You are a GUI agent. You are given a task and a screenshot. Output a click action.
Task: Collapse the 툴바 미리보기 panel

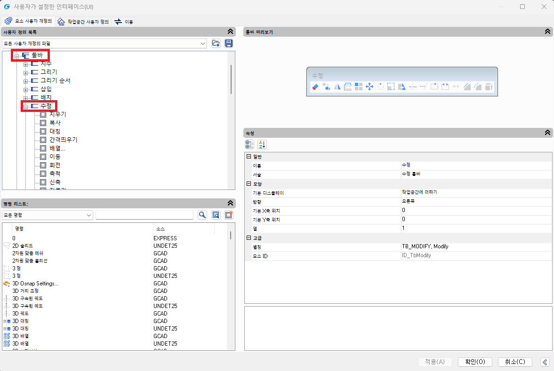point(547,32)
